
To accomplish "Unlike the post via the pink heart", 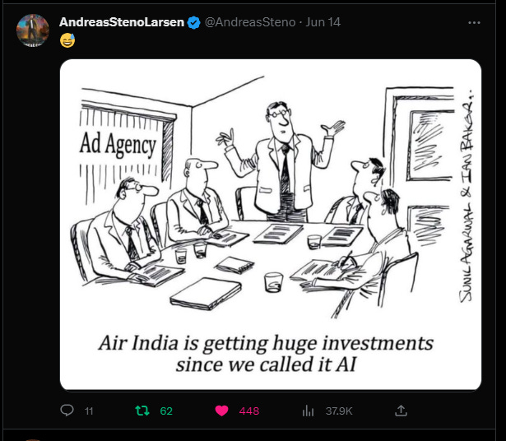I will pos(221,411).
